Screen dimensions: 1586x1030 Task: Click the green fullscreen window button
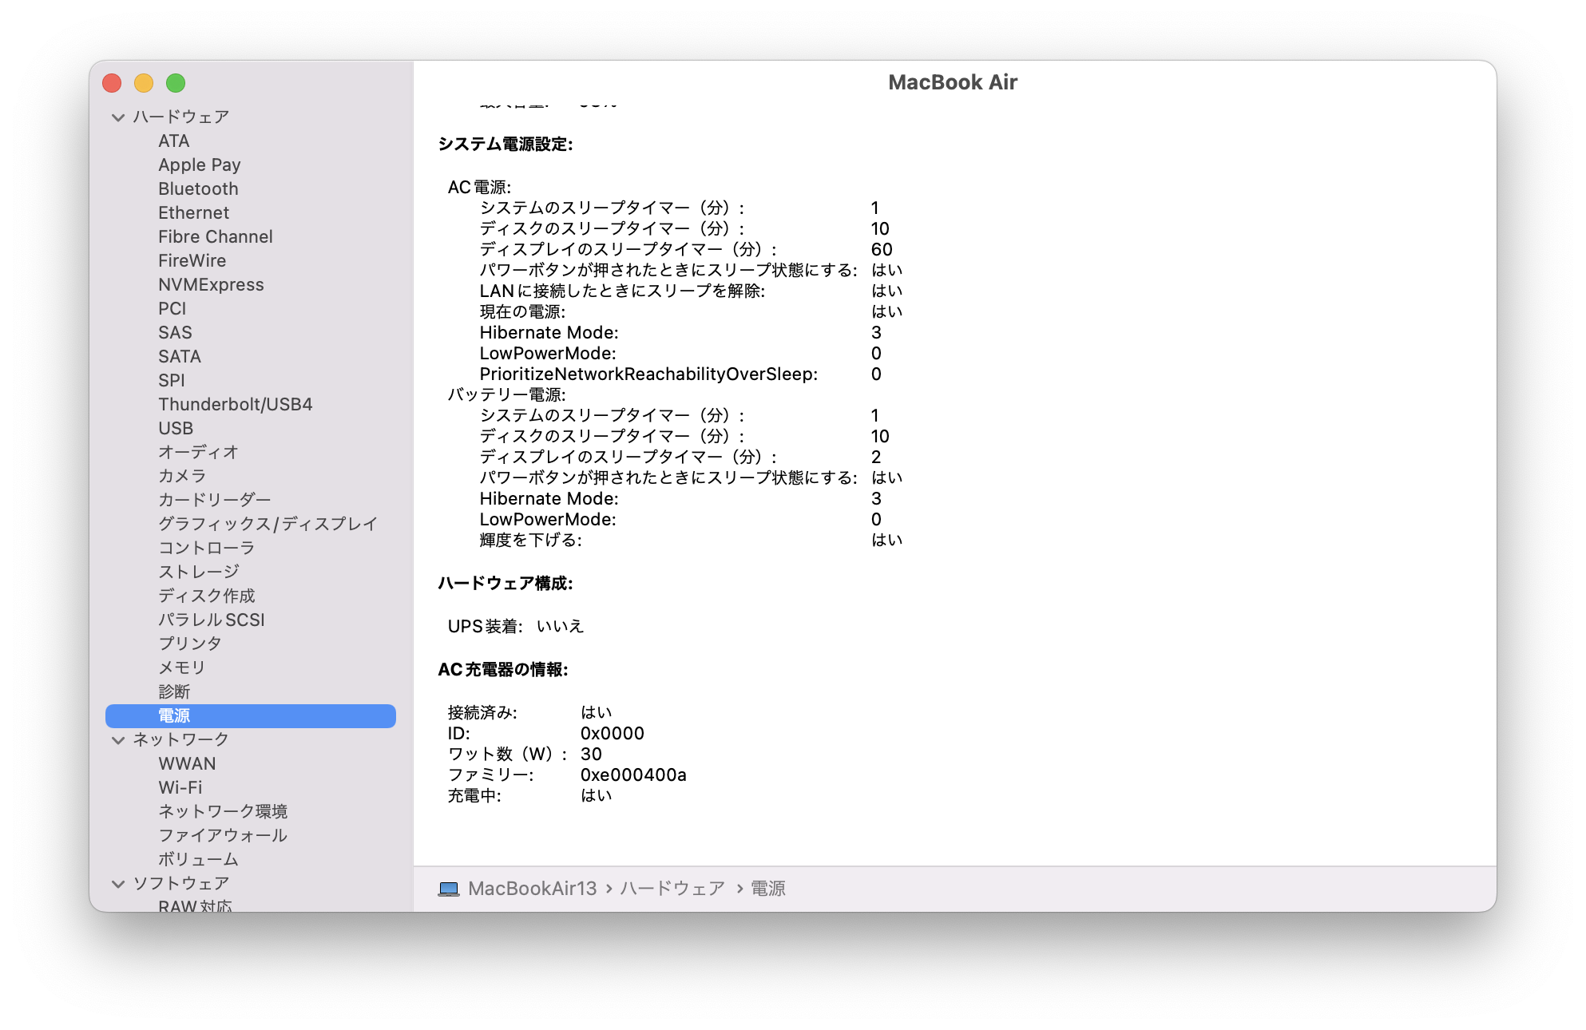(x=176, y=83)
